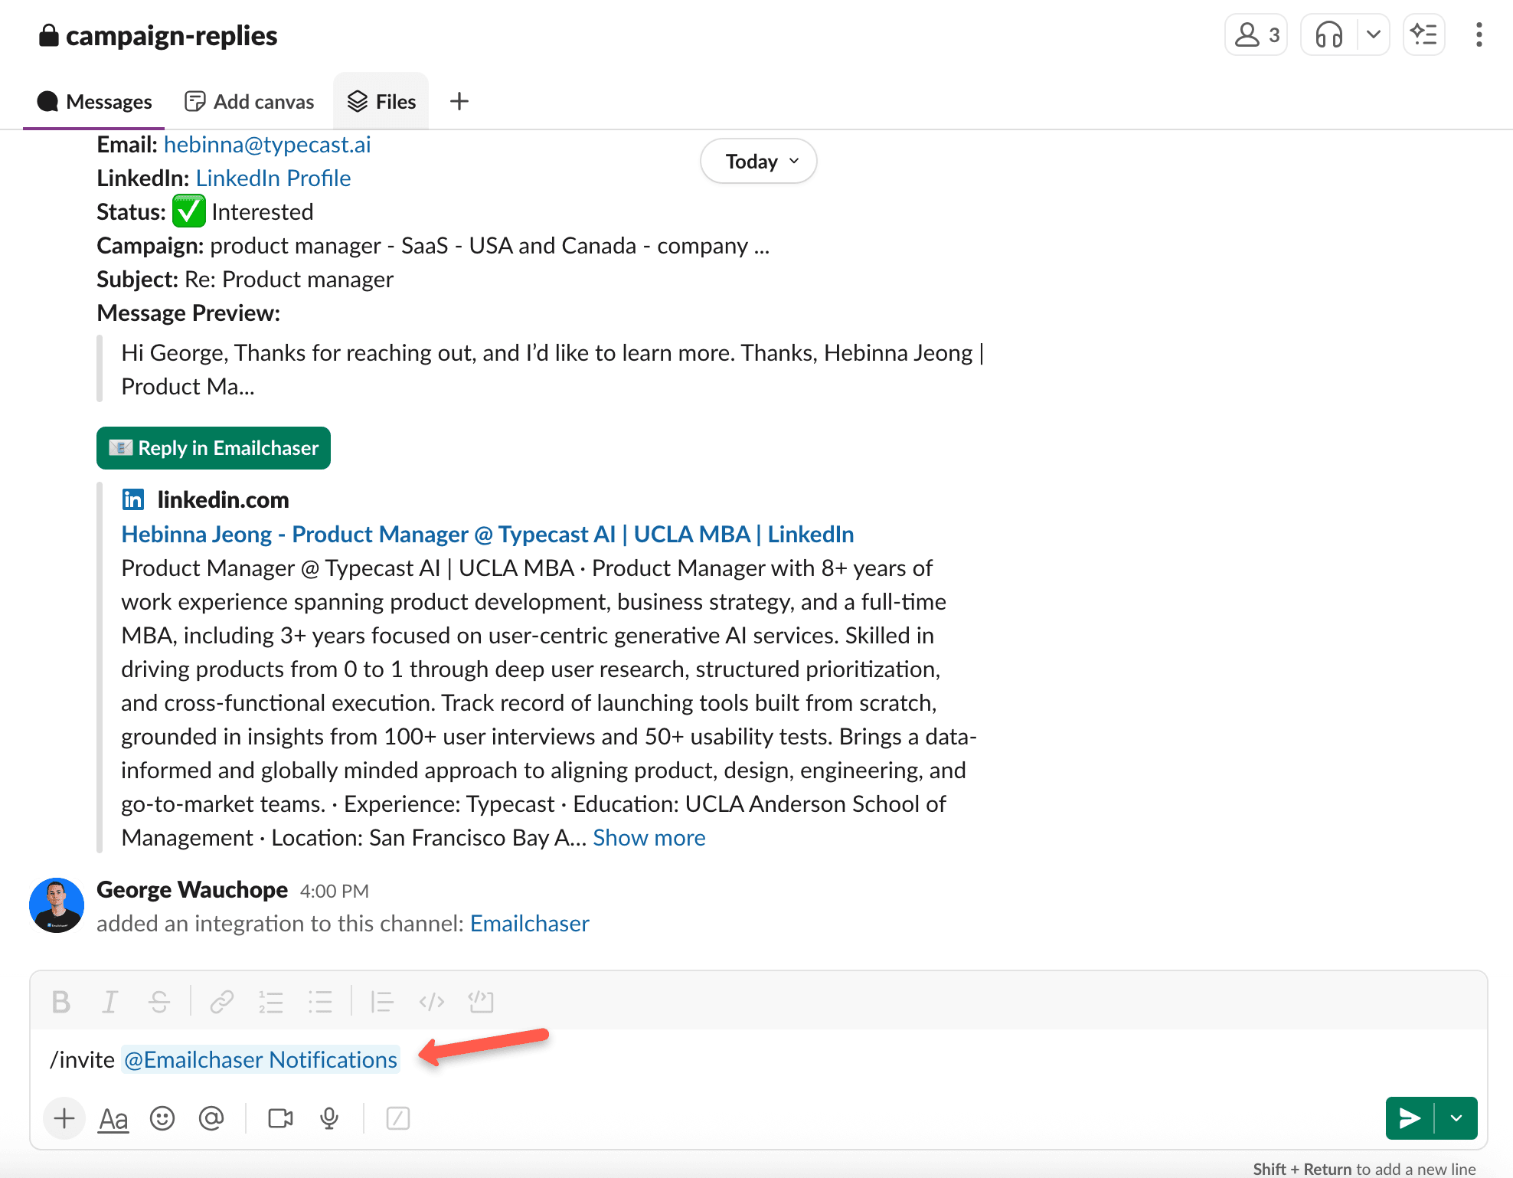Screen dimensions: 1513x1178
Task: Click Show more on LinkedIn preview
Action: tap(649, 838)
